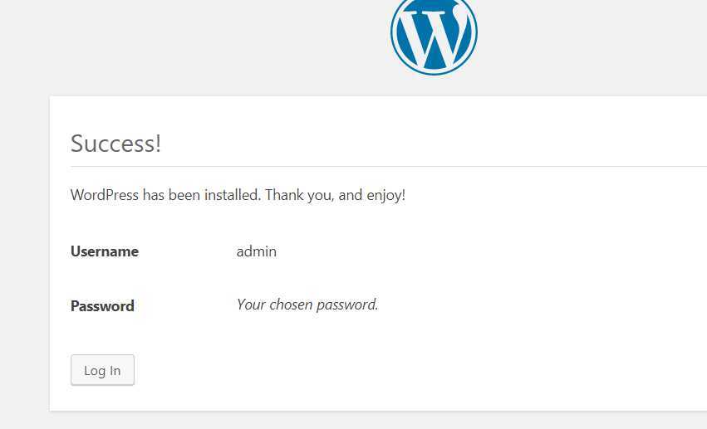Click the italic Your chosen password text
Image resolution: width=707 pixels, height=429 pixels.
[x=307, y=305]
